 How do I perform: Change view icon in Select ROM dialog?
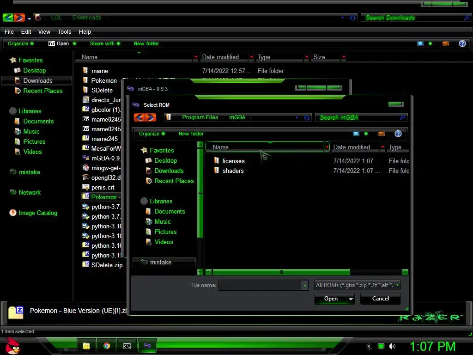pyautogui.click(x=356, y=134)
